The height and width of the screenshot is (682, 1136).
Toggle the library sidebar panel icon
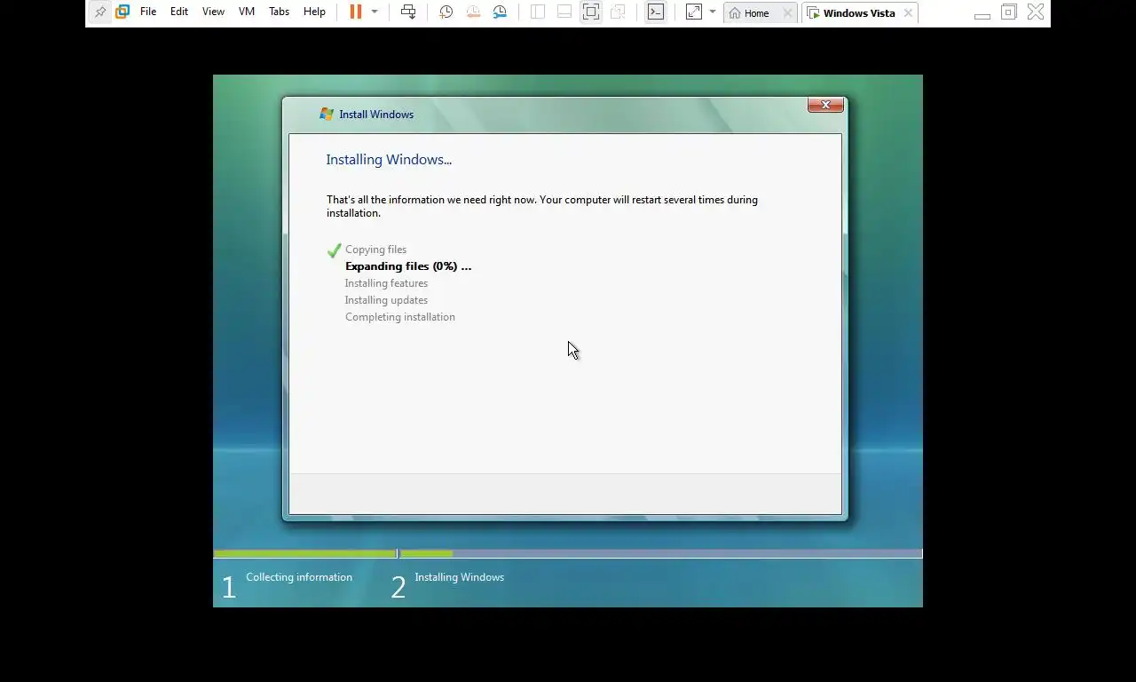tap(538, 12)
